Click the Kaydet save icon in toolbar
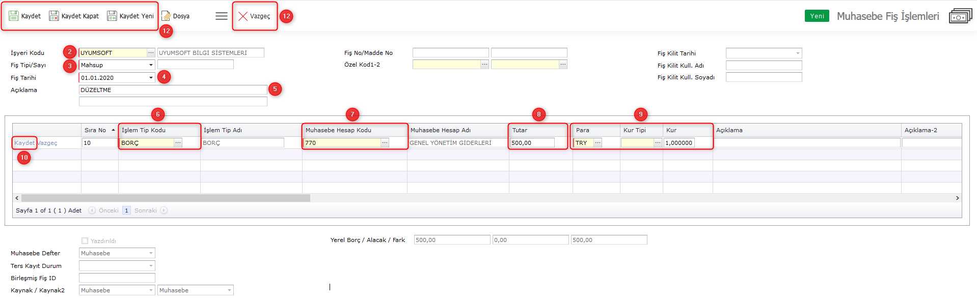Image resolution: width=977 pixels, height=302 pixels. (14, 16)
